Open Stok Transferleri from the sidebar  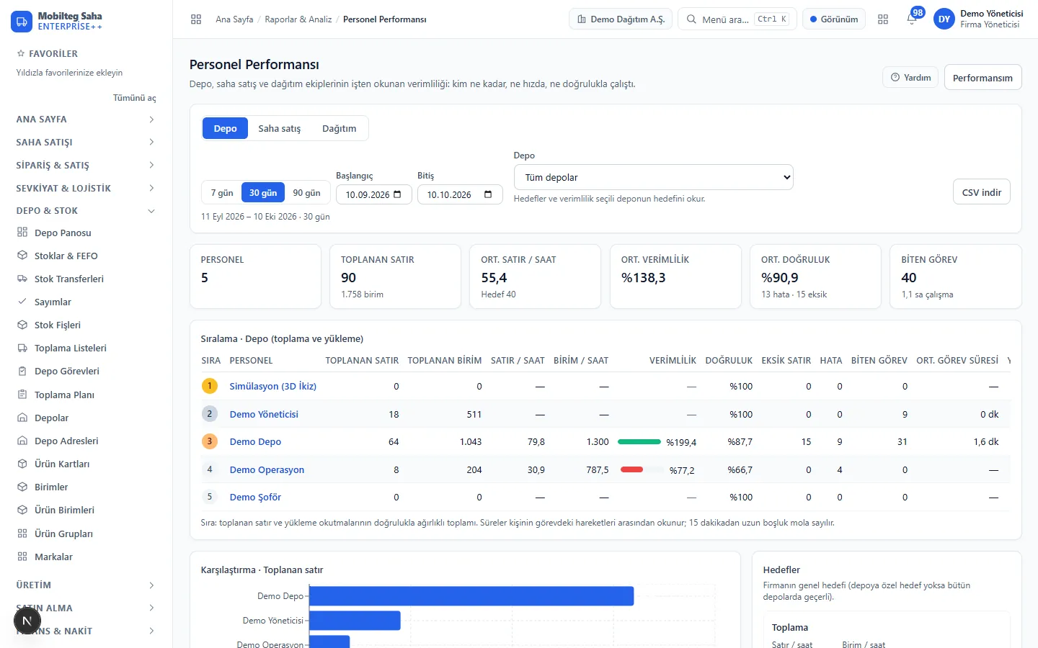tap(68, 279)
